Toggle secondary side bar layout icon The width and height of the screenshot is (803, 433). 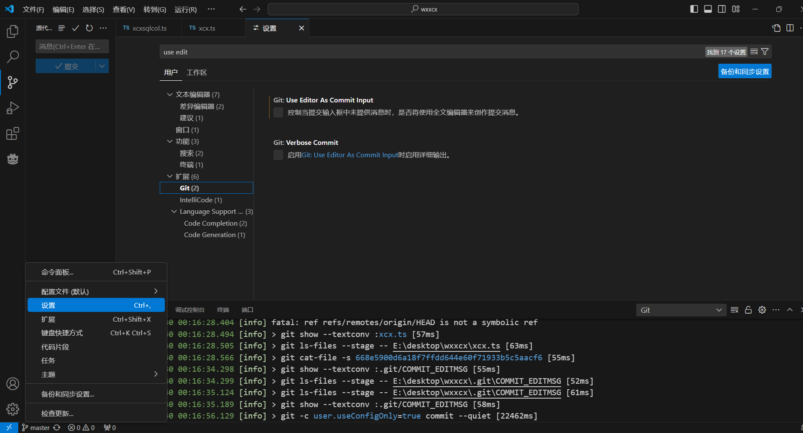[x=722, y=9]
